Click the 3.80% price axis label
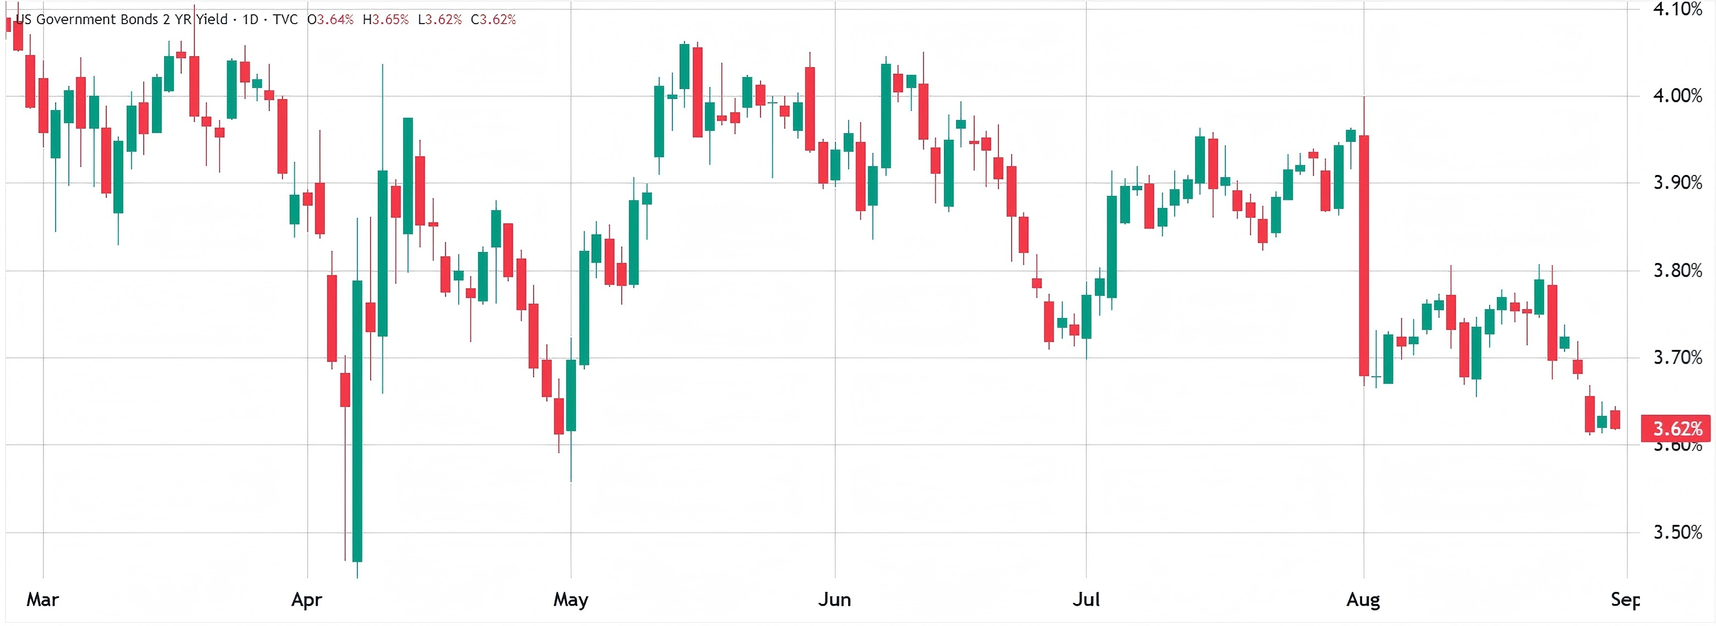 click(1677, 270)
